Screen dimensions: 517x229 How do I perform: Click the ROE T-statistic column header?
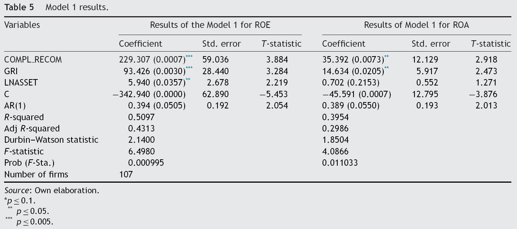coord(281,44)
